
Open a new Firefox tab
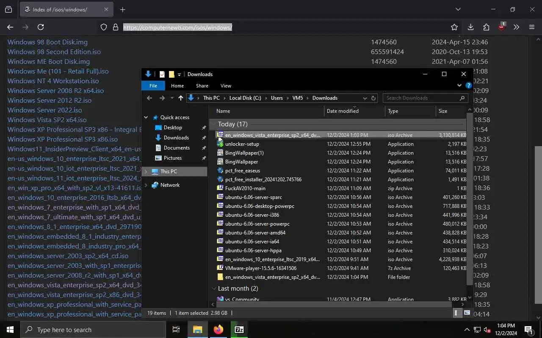(x=122, y=9)
